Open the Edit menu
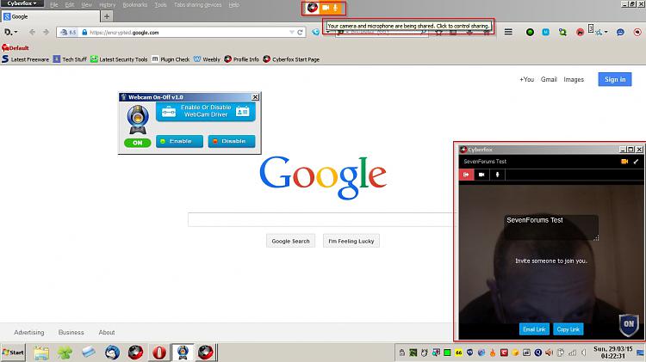The height and width of the screenshot is (362, 646). tap(70, 5)
